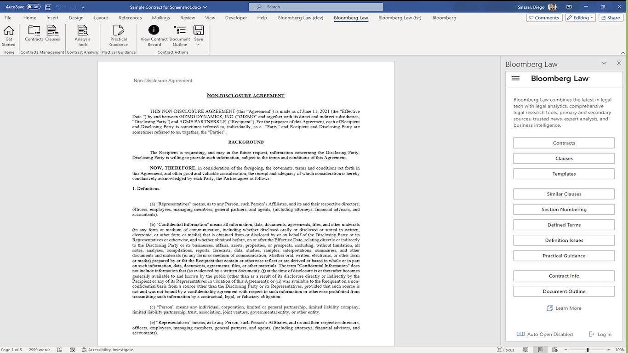The width and height of the screenshot is (628, 353).
Task: Click the Practical Guidance pane button
Action: 564,256
